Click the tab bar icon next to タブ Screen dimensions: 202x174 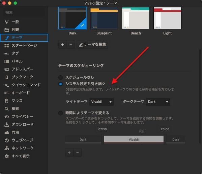point(7,53)
